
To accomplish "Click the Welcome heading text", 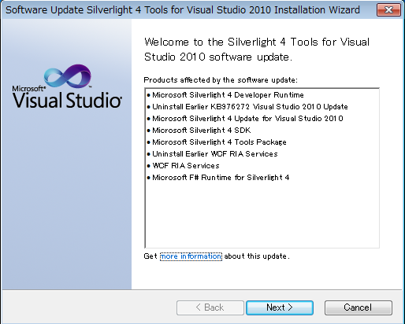I will [257, 50].
